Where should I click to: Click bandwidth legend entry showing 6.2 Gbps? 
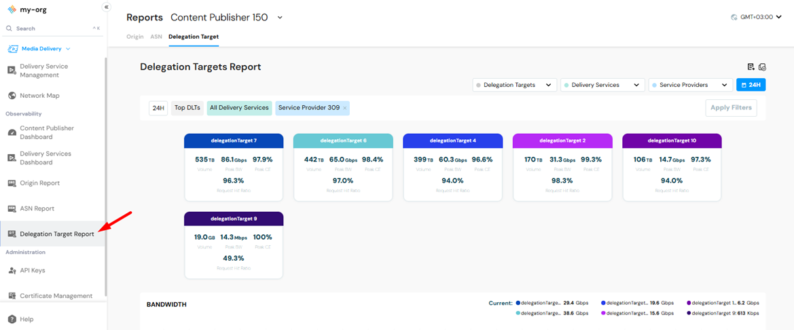[723, 303]
